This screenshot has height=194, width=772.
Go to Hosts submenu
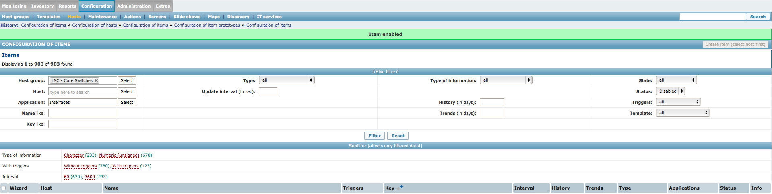(74, 17)
